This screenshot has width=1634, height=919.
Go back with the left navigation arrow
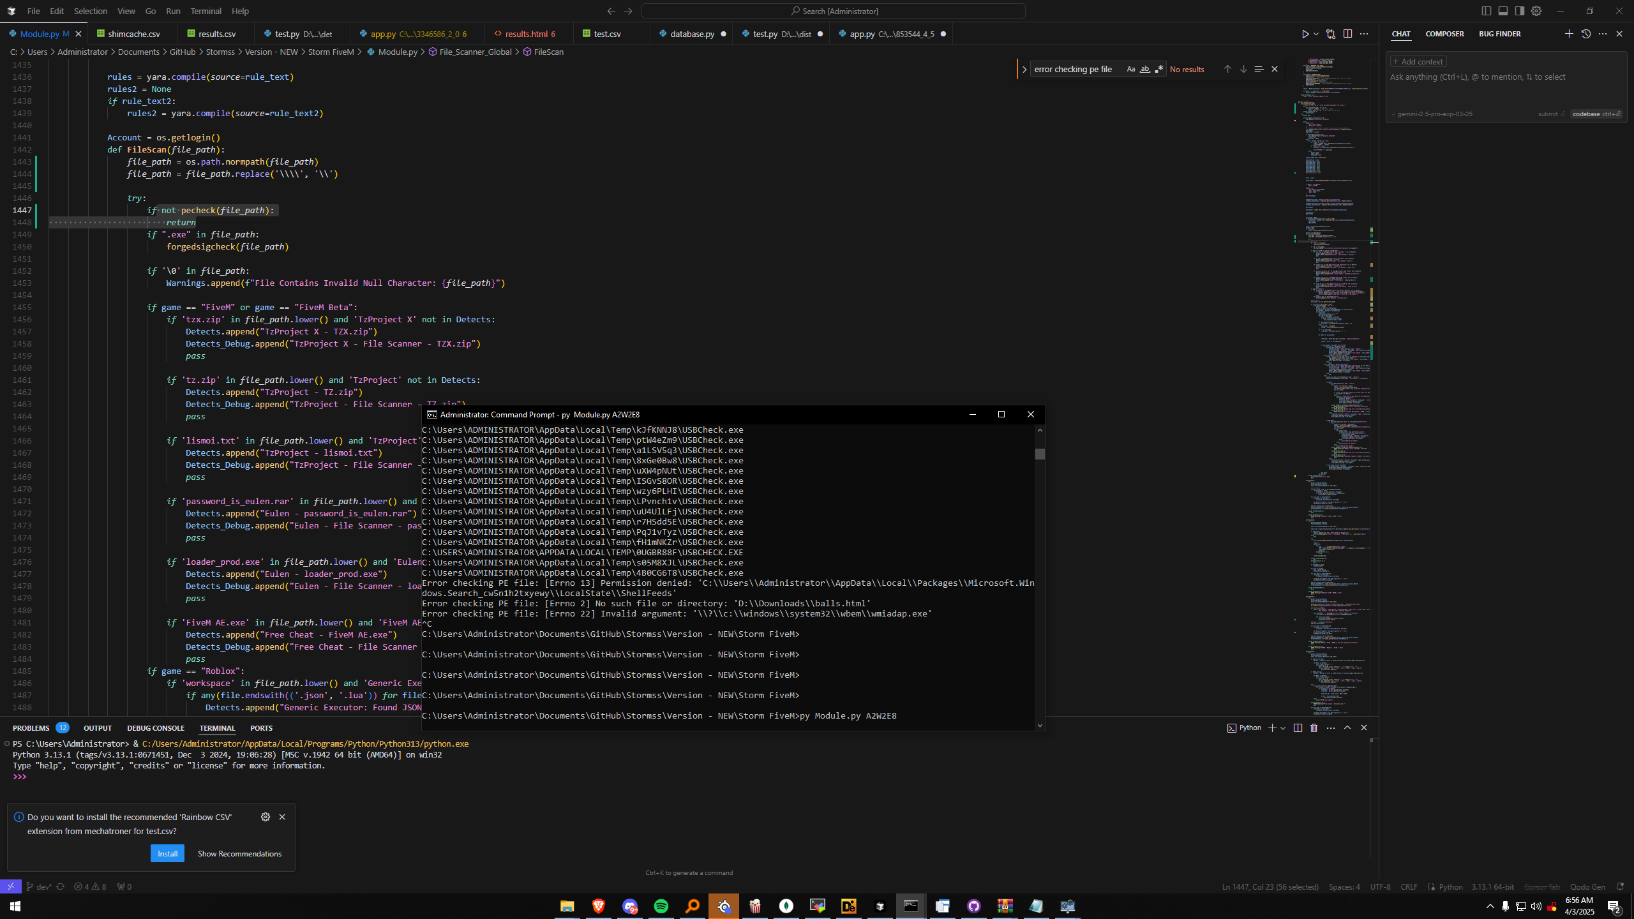pos(611,11)
